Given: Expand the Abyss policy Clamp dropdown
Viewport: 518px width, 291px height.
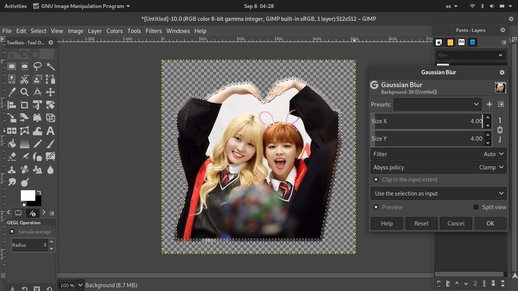Looking at the screenshot, I should pos(438,167).
